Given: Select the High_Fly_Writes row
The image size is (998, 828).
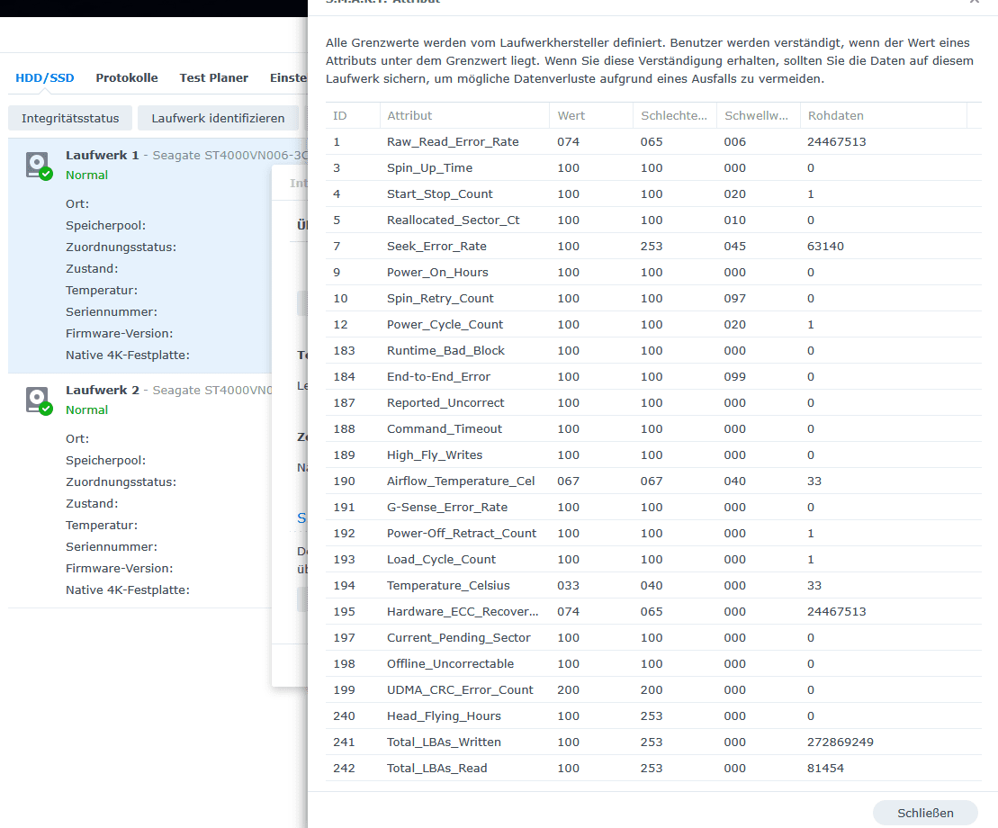Looking at the screenshot, I should pos(653,454).
